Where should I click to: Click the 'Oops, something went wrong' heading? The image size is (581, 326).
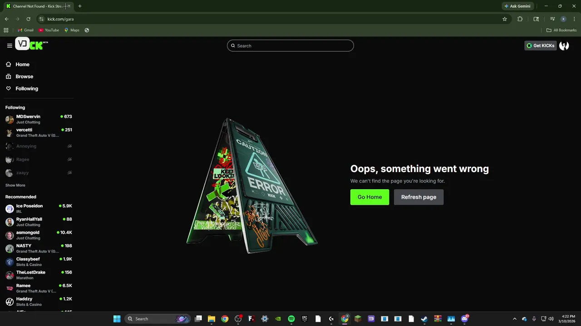click(x=419, y=169)
